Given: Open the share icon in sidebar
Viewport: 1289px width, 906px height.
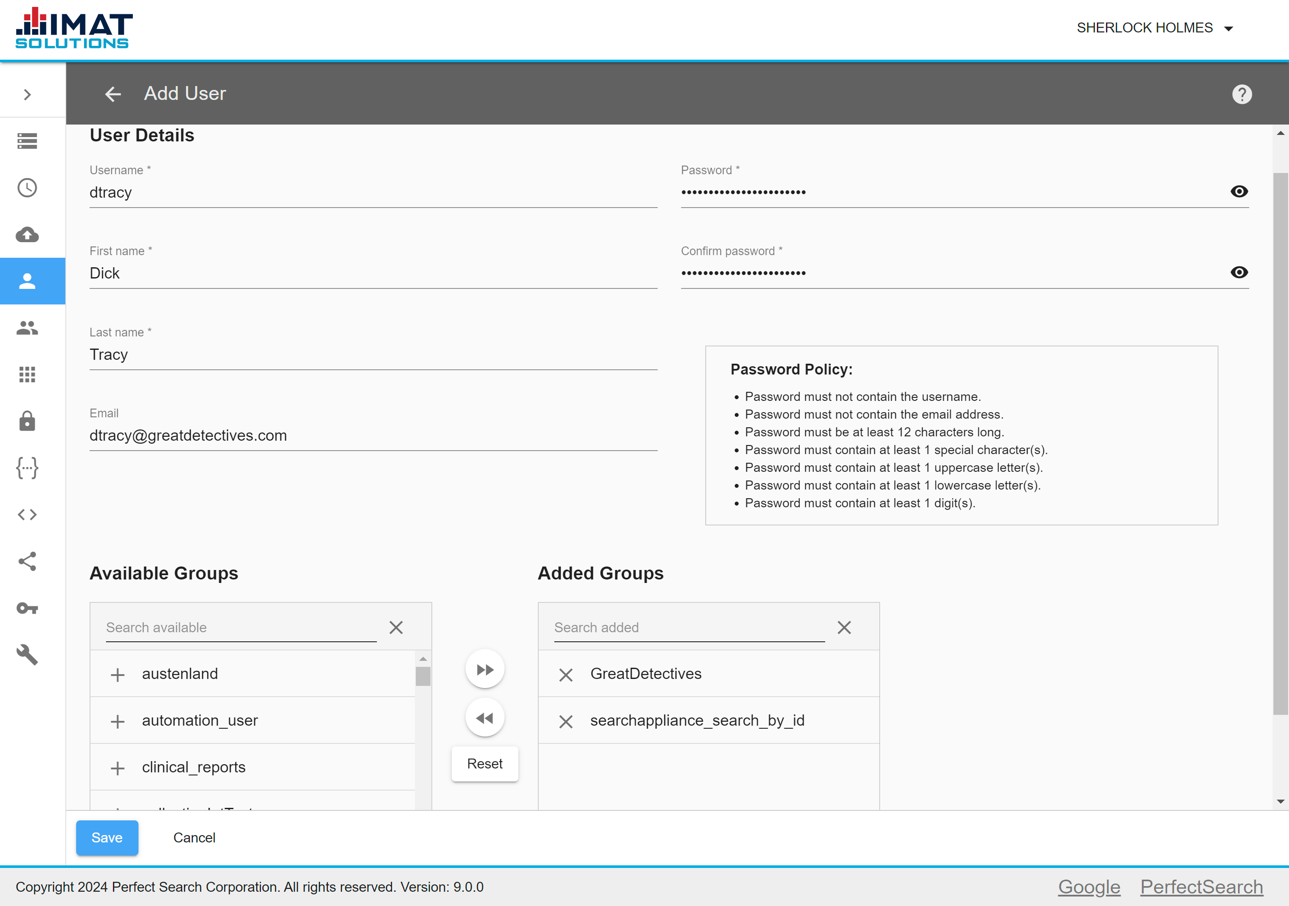Looking at the screenshot, I should [x=27, y=561].
